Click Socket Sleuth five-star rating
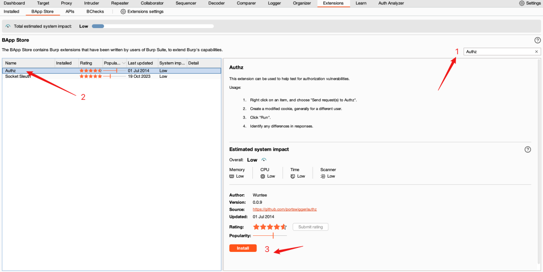Image resolution: width=543 pixels, height=272 pixels. (90, 76)
